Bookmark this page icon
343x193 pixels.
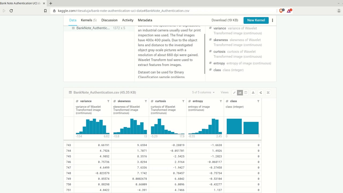click(x=45, y=11)
